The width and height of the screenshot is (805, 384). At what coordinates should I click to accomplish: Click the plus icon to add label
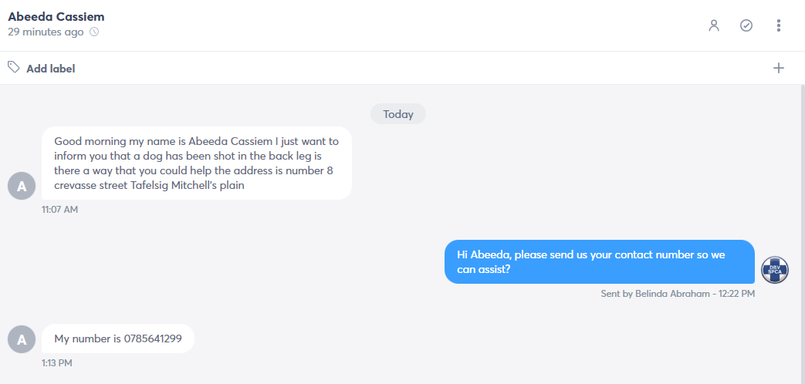(x=779, y=68)
